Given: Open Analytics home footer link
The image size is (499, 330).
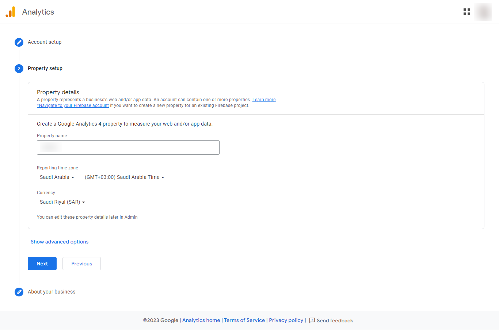Looking at the screenshot, I should [201, 320].
